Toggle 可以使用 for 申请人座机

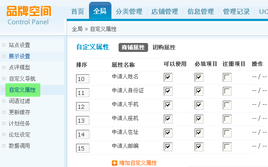pyautogui.click(x=168, y=119)
